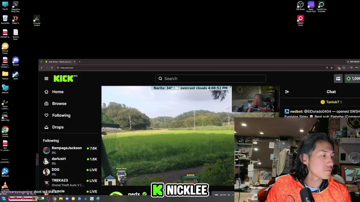Click RampageJackson's avatar
The height and width of the screenshot is (202, 360).
pyautogui.click(x=46, y=150)
